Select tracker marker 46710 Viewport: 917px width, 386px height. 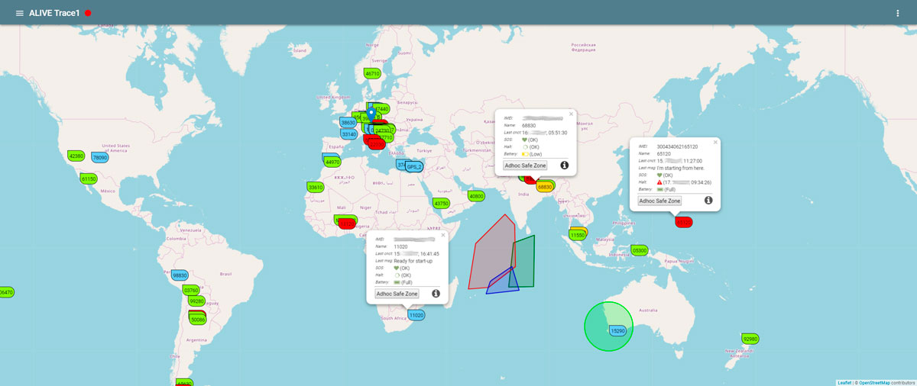[x=372, y=74]
